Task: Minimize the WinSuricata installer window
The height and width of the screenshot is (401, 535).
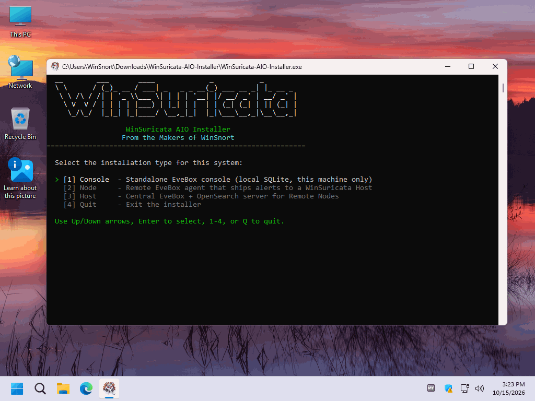Action: (448, 66)
